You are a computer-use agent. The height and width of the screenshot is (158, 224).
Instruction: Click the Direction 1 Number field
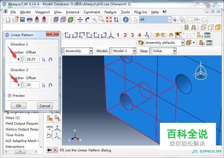click(x=15, y=59)
